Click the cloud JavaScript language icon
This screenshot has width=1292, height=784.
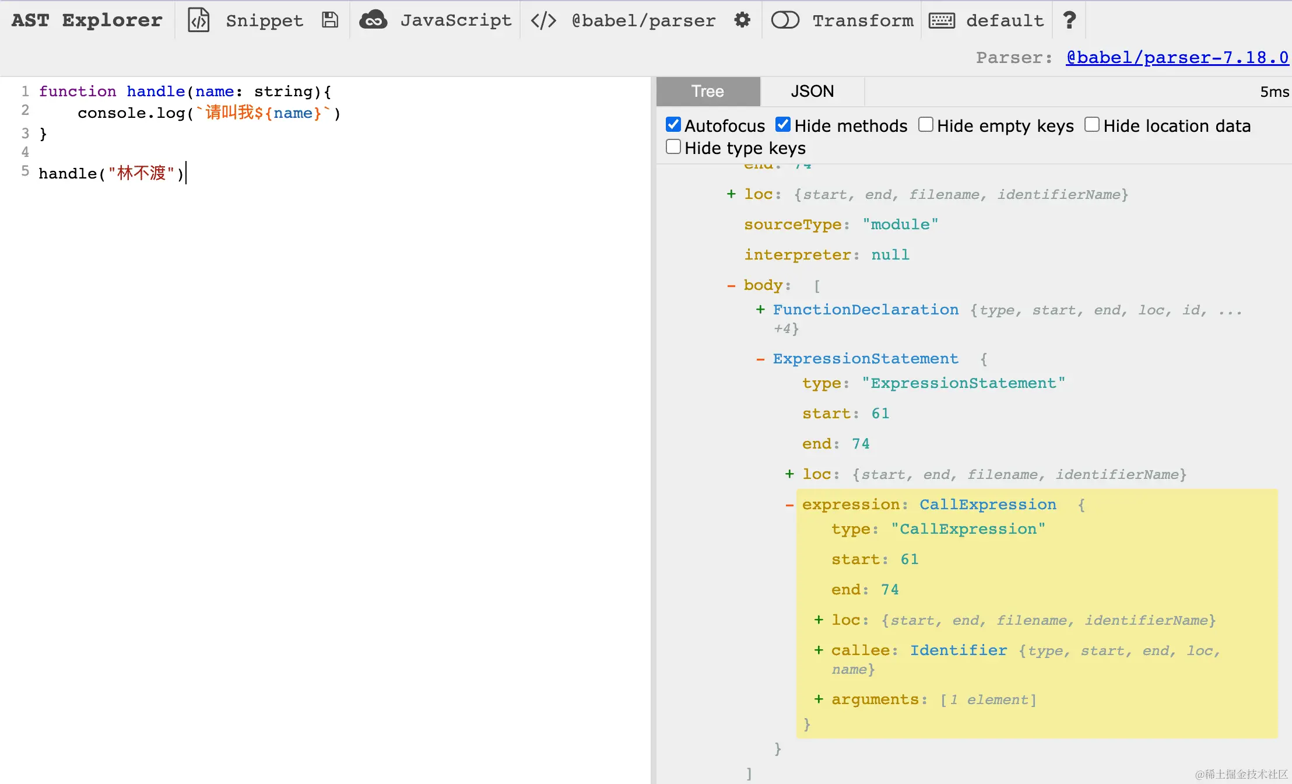[x=373, y=20]
